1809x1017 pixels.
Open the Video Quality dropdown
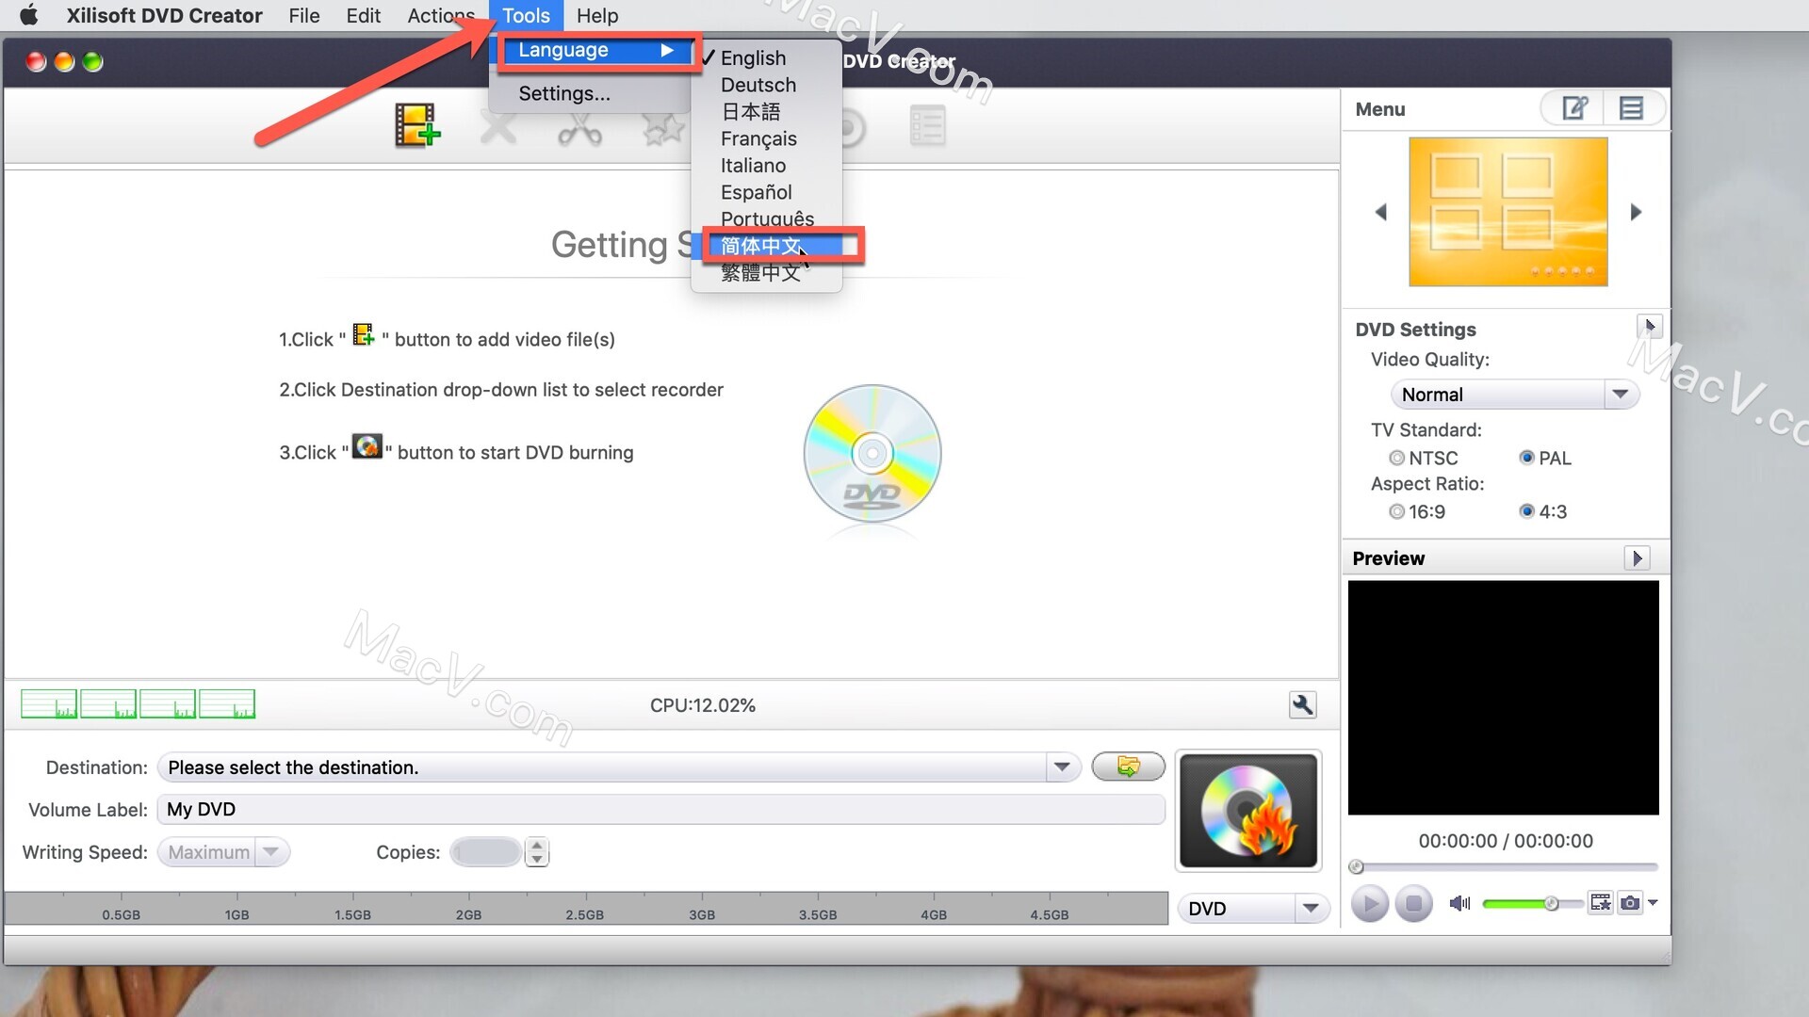tap(1509, 394)
